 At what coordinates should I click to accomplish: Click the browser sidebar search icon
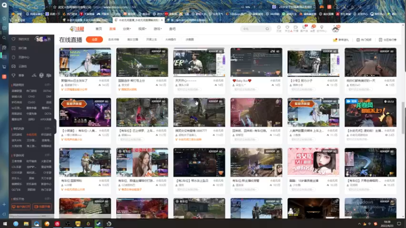4,37
